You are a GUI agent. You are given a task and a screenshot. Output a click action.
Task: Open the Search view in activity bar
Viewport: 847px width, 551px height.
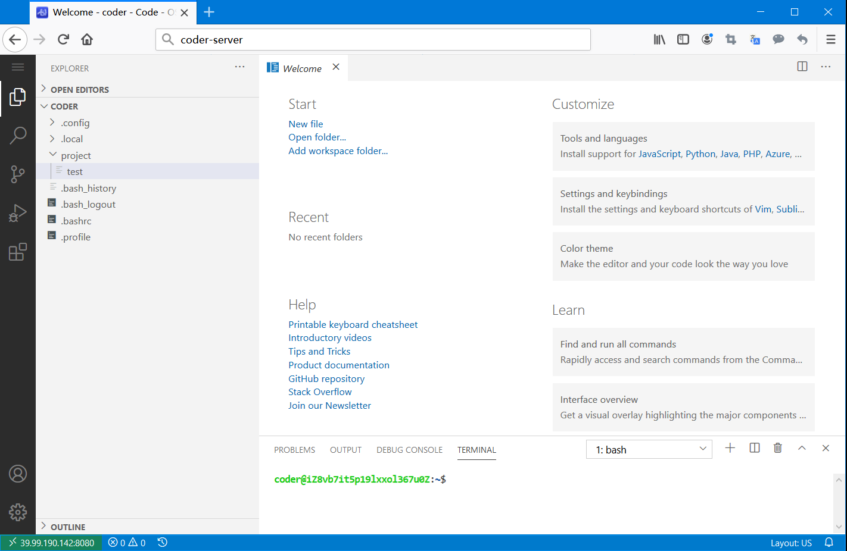18,136
